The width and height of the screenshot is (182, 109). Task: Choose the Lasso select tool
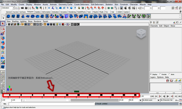(3, 28)
